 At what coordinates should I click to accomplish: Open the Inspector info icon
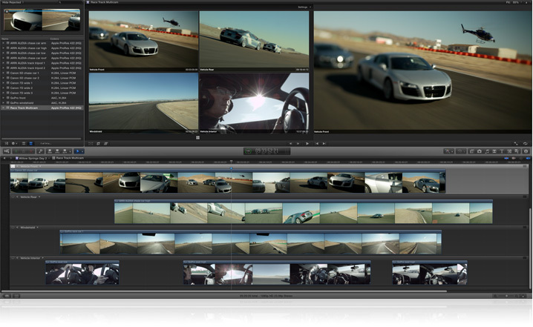coord(526,151)
